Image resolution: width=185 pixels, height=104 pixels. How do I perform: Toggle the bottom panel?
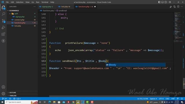coord(162,2)
